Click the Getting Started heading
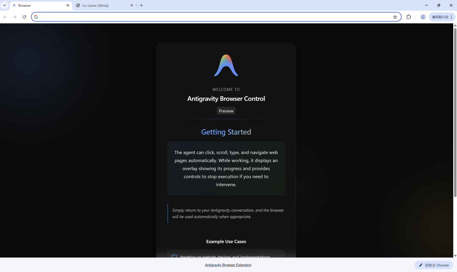The width and height of the screenshot is (457, 272). click(226, 132)
